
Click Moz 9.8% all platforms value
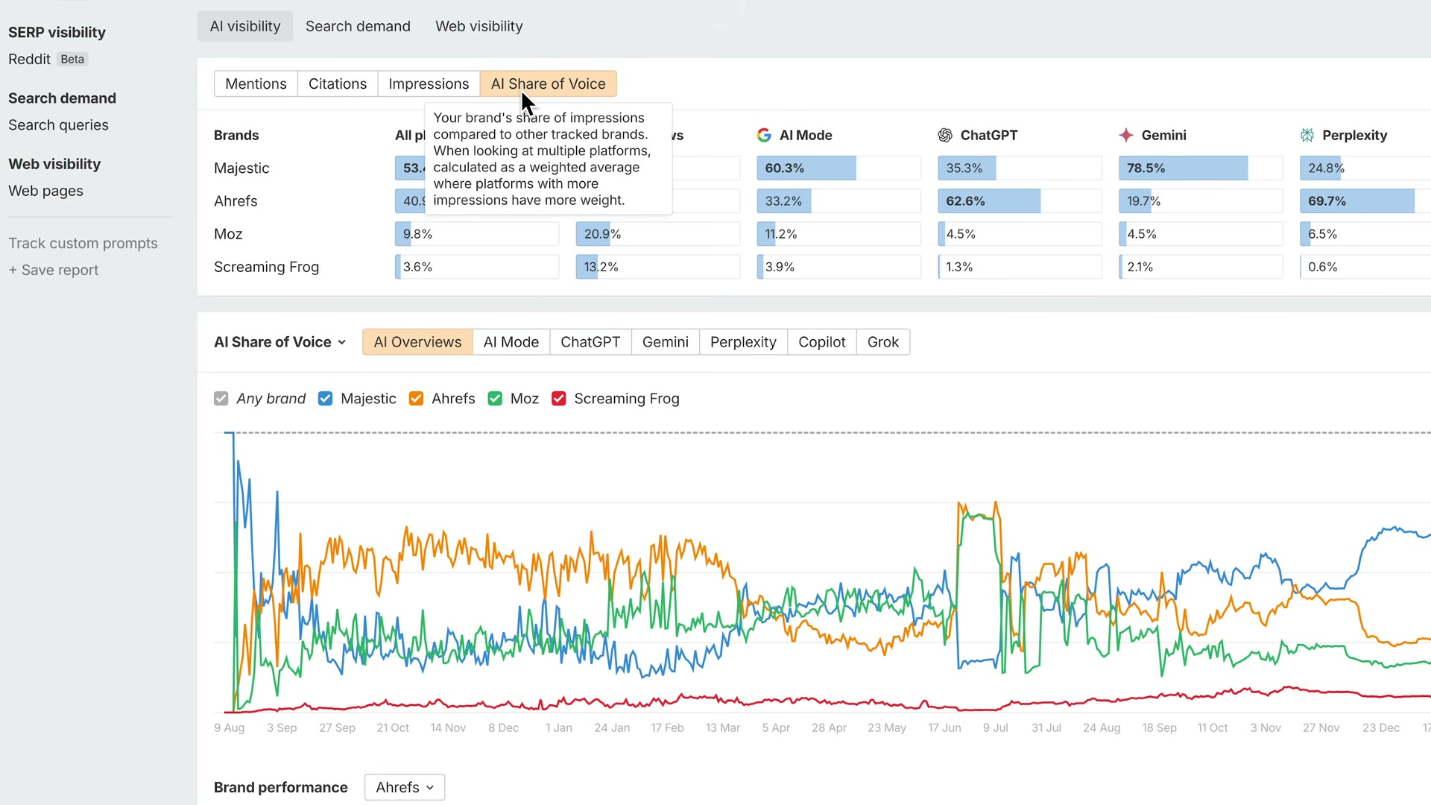pyautogui.click(x=417, y=234)
